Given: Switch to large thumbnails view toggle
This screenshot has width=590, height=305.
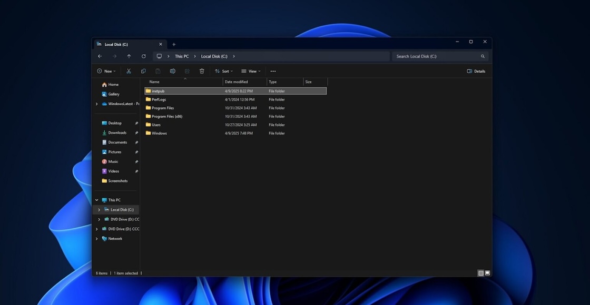Looking at the screenshot, I should point(487,273).
